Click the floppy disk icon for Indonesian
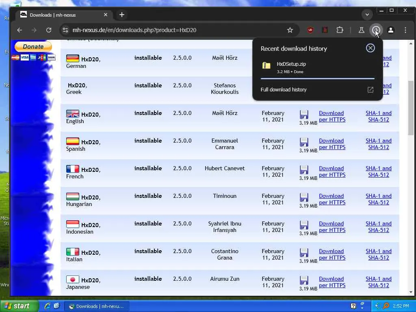This screenshot has width=416, height=312. pos(304,225)
